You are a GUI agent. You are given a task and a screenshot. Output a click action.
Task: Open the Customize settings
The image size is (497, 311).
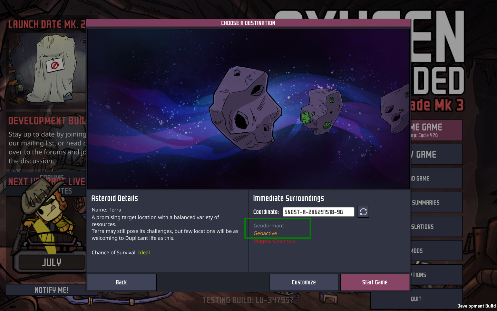coord(304,282)
